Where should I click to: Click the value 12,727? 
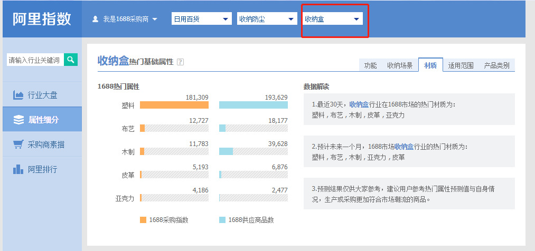pos(199,121)
